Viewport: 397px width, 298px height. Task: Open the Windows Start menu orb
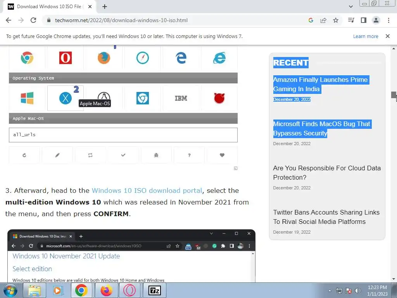pyautogui.click(x=10, y=290)
